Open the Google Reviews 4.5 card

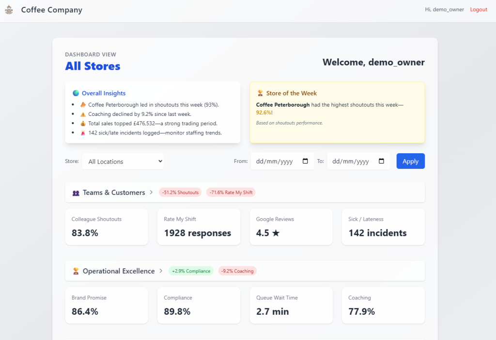291,227
